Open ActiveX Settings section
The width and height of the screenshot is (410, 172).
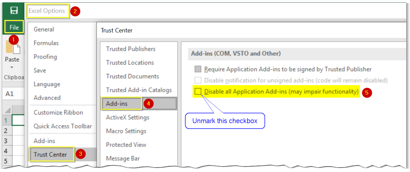[128, 117]
